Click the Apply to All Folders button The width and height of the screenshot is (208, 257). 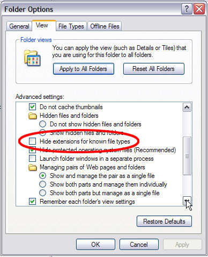point(84,69)
